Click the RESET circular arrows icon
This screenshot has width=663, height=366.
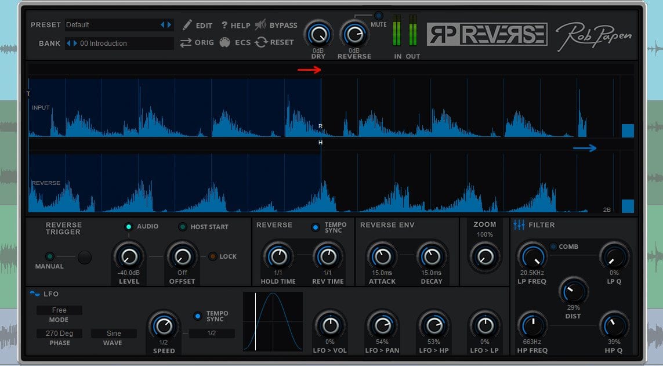261,42
